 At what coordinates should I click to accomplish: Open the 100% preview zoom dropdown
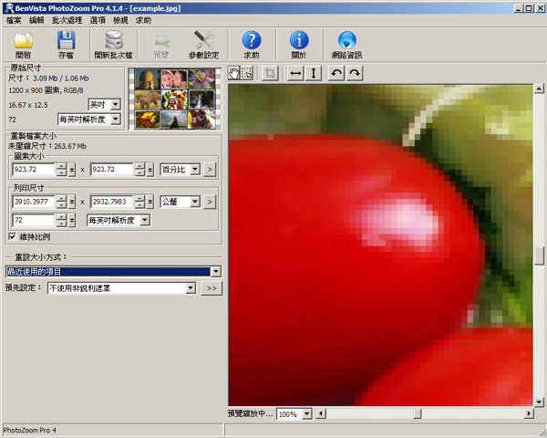[x=306, y=414]
